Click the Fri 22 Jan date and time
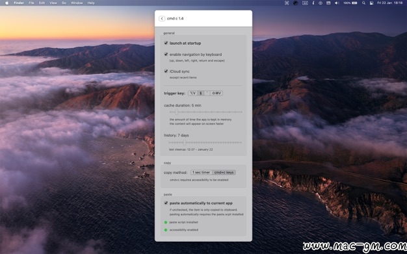Viewport: 407px width, 254px height. click(x=389, y=3)
